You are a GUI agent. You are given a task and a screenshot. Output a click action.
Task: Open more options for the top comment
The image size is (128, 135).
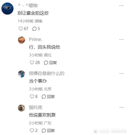(122, 6)
